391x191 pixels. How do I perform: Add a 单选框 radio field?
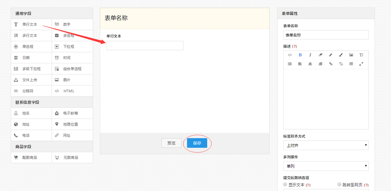coord(31,47)
